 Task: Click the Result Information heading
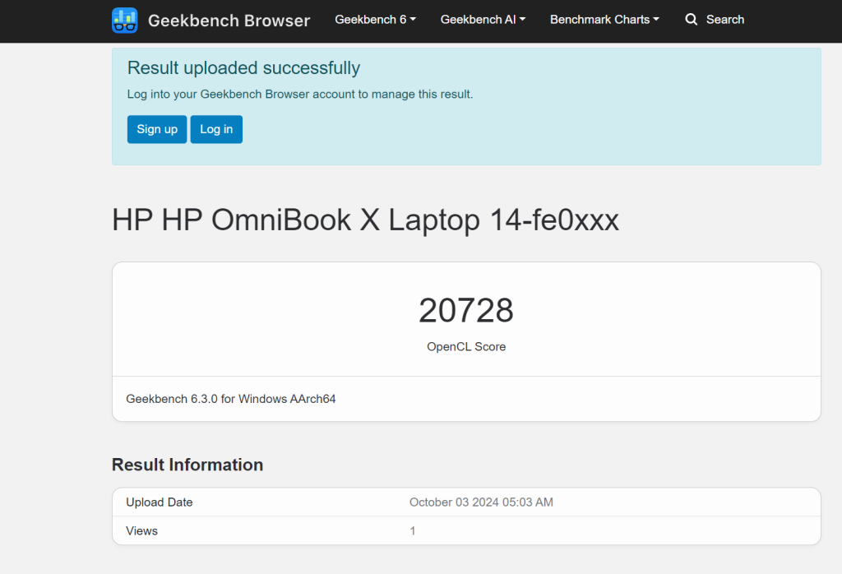(x=187, y=465)
